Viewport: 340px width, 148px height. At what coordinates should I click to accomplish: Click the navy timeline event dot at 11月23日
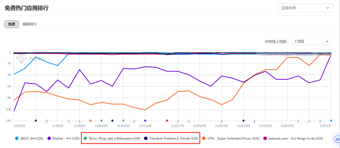click(243, 121)
